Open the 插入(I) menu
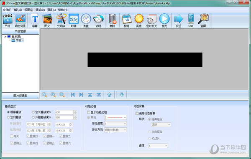The image size is (251, 159). click(x=18, y=10)
